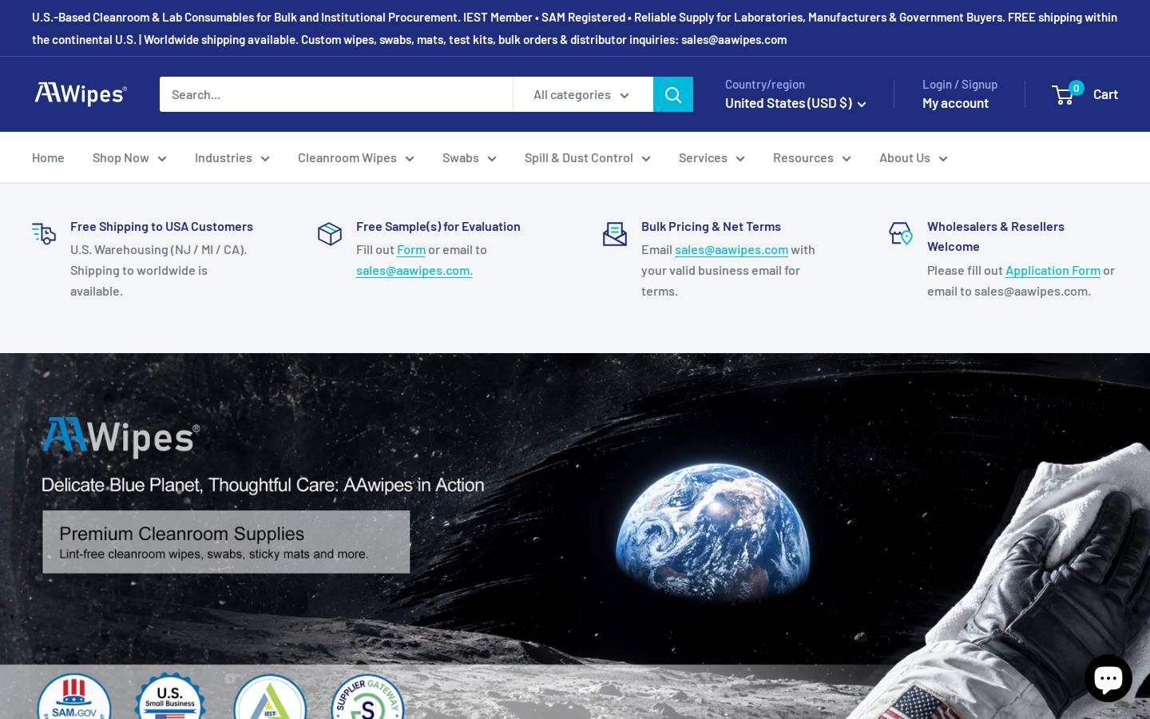This screenshot has height=719, width=1150.
Task: Click the free sample box icon
Action: 330,233
